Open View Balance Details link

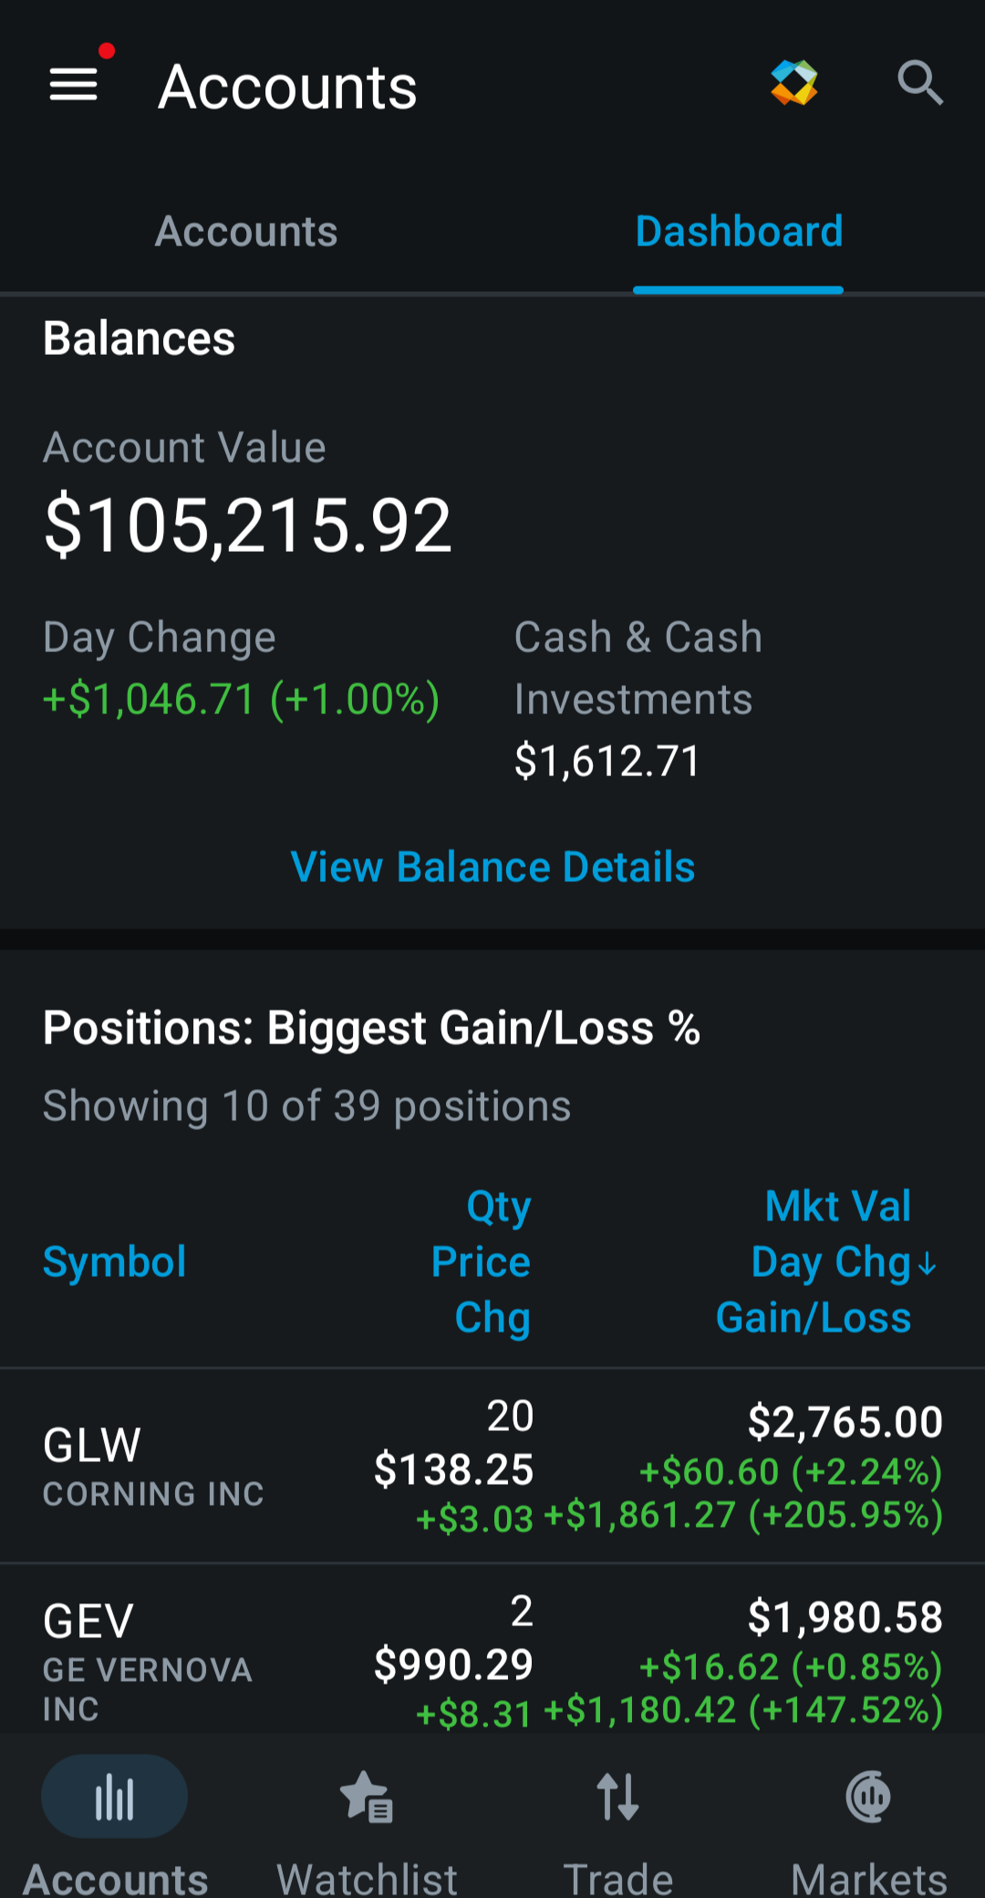(493, 866)
